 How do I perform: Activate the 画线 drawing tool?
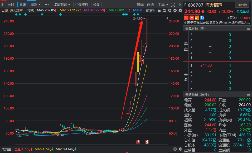pyautogui.click(x=151, y=5)
